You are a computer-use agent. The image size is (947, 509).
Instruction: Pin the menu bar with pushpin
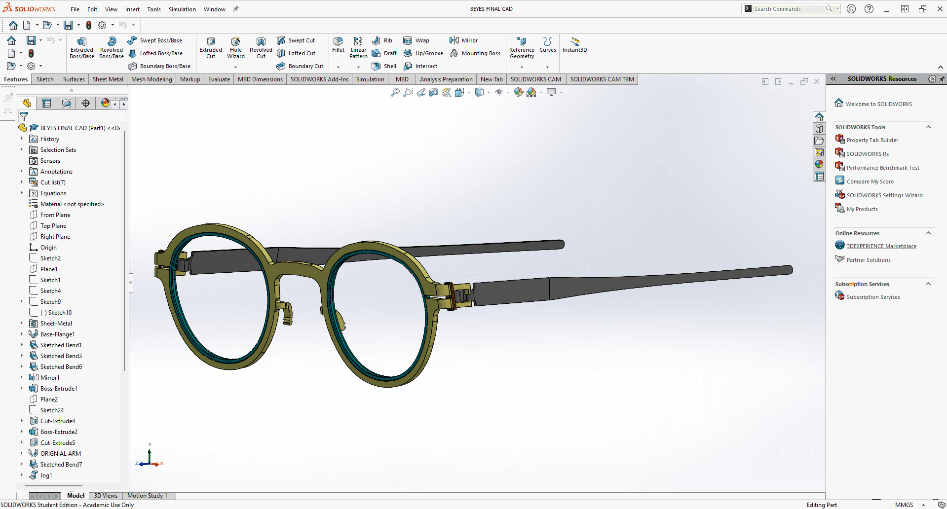point(236,9)
